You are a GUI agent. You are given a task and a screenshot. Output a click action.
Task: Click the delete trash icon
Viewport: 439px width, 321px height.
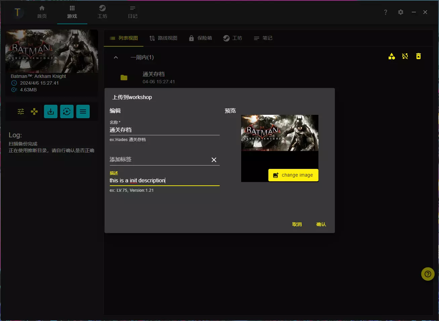pos(419,56)
